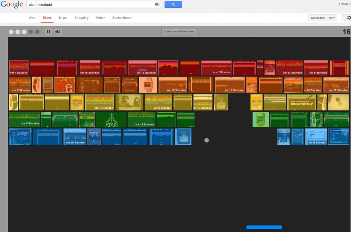This screenshot has height=232, width=351.
Task: Switch to the Web tab
Action: 32,18
